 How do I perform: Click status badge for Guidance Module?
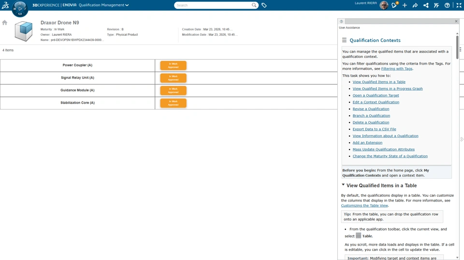coord(174,90)
